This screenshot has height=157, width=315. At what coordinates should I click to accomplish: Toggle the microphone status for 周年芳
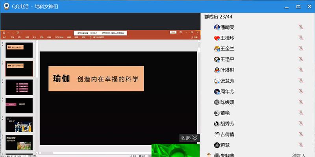click(x=301, y=91)
